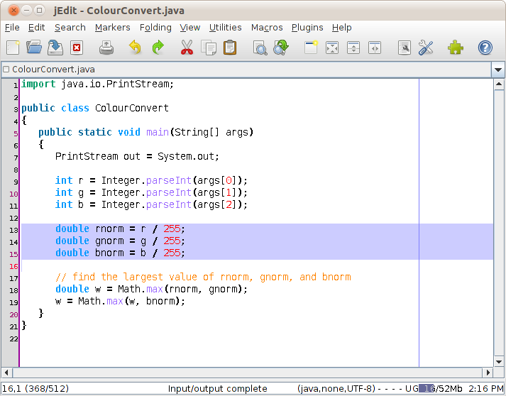506x396 pixels.
Task: Open the Search menu
Action: tap(70, 28)
